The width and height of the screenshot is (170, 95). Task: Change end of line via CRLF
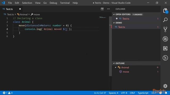tap(132, 93)
